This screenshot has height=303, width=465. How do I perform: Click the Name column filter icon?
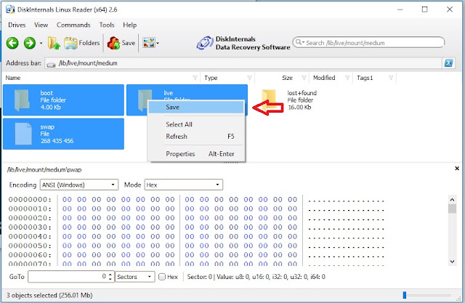tap(195, 78)
